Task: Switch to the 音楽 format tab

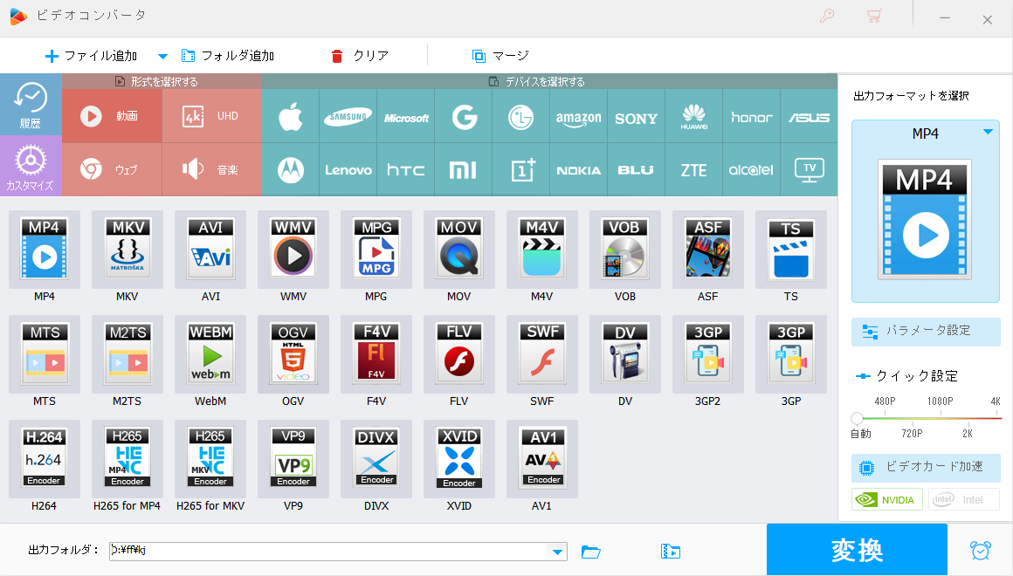Action: tap(210, 169)
